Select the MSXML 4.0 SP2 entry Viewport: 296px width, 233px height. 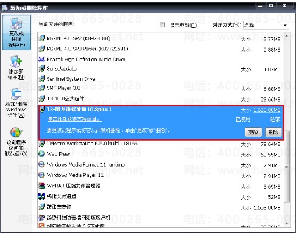pyautogui.click(x=160, y=38)
